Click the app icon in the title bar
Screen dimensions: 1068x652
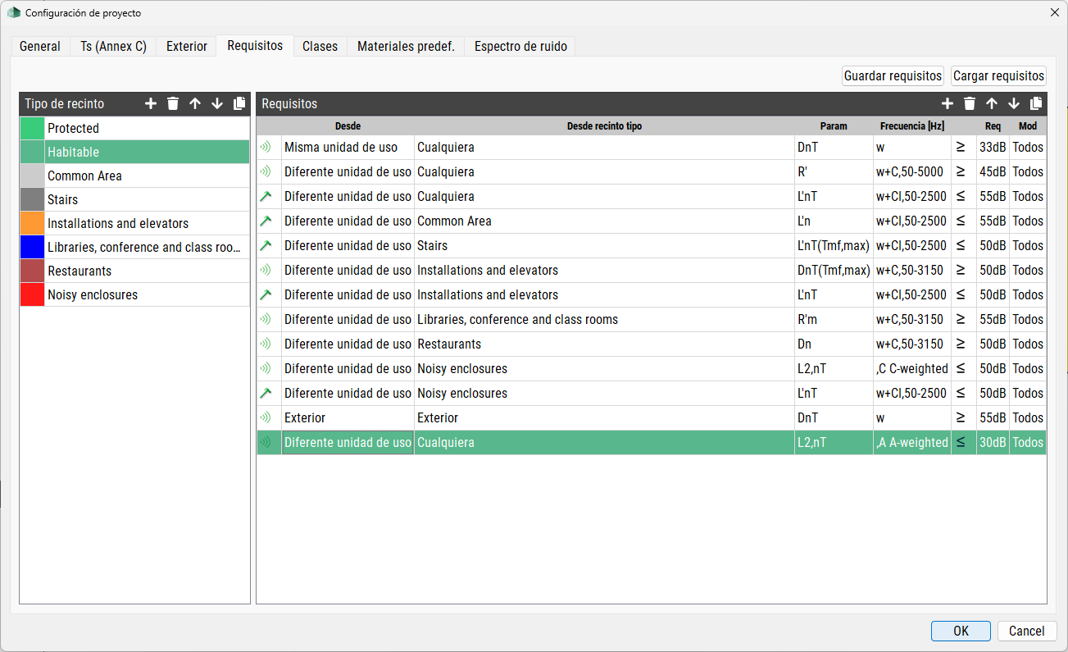(13, 12)
